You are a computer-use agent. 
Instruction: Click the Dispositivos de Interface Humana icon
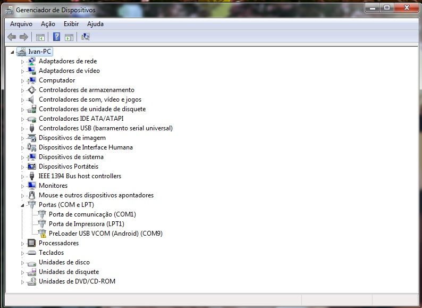pos(32,147)
